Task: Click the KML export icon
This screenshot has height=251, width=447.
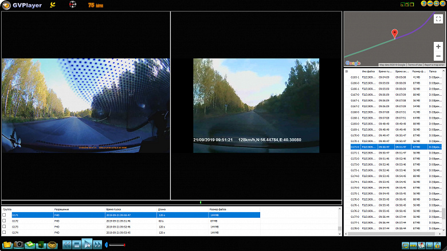Action: [x=413, y=245]
